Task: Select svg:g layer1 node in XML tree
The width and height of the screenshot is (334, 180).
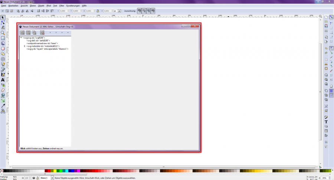Action: pos(47,49)
